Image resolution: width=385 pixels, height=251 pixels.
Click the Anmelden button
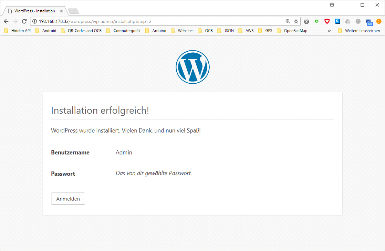point(68,199)
